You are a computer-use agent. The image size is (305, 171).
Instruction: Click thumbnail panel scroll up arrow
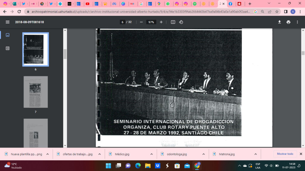pos(65,31)
